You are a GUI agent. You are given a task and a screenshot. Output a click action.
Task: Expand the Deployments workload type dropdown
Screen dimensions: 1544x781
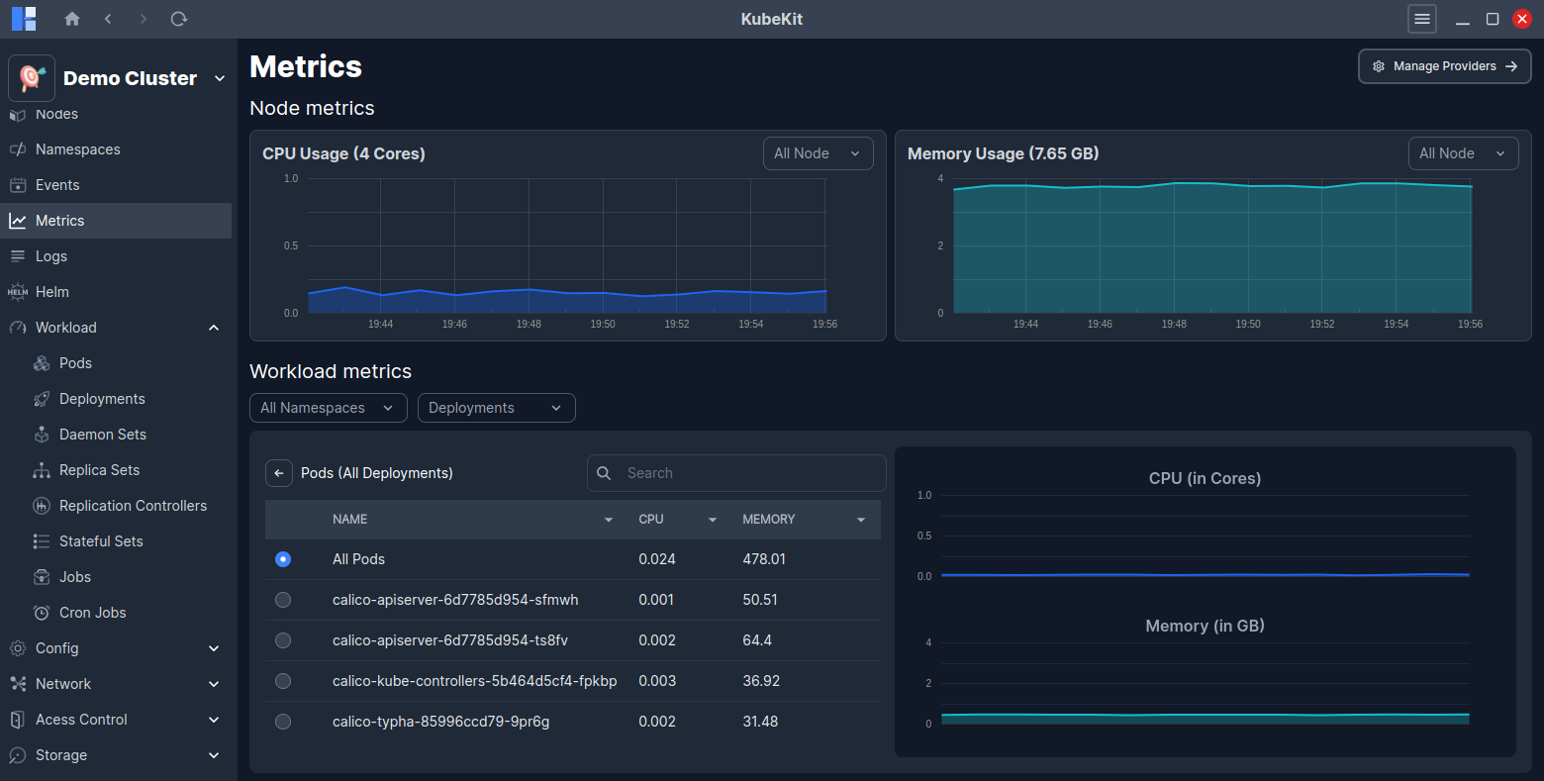coord(496,407)
